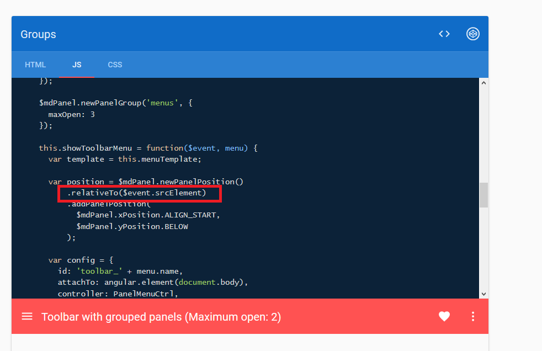Select the JS tab

tap(77, 65)
